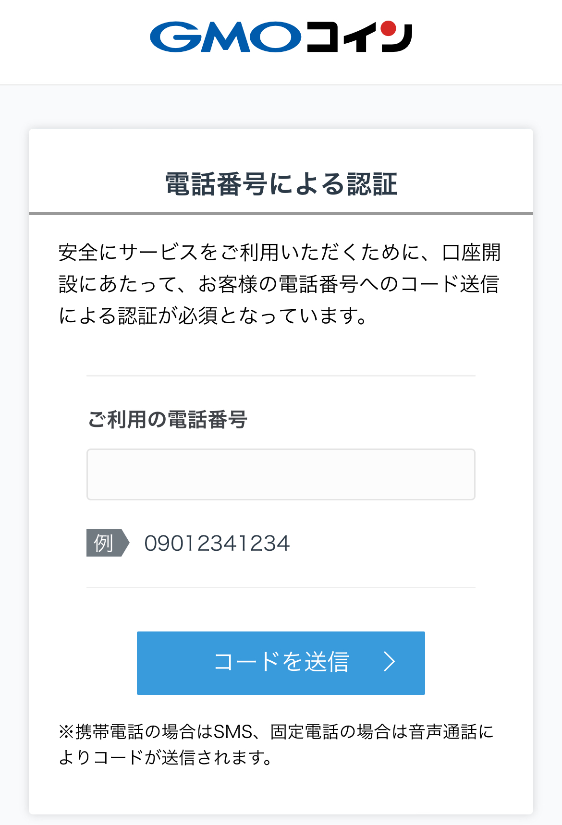Focus the phone number input field
This screenshot has height=825, width=562.
click(x=281, y=474)
